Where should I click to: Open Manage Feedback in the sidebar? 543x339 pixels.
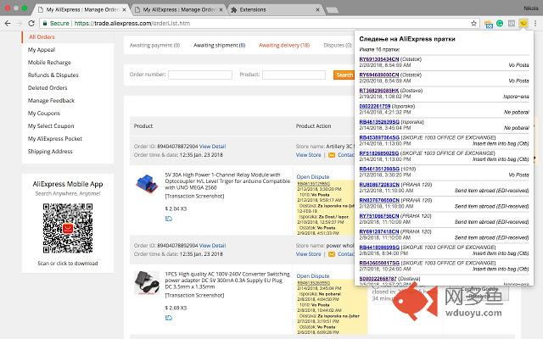click(51, 101)
